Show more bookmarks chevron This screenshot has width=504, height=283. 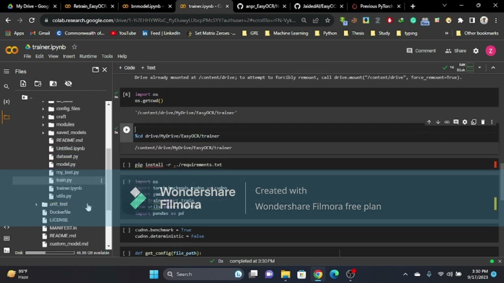pyautogui.click(x=447, y=33)
